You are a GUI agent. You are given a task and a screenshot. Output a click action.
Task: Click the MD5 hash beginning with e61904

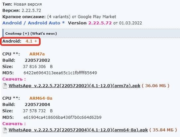(x=62, y=118)
